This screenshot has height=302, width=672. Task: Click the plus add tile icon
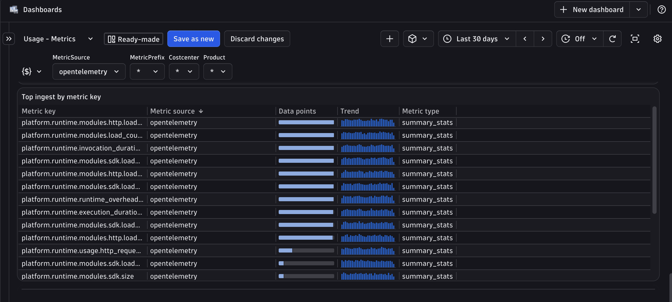(389, 39)
